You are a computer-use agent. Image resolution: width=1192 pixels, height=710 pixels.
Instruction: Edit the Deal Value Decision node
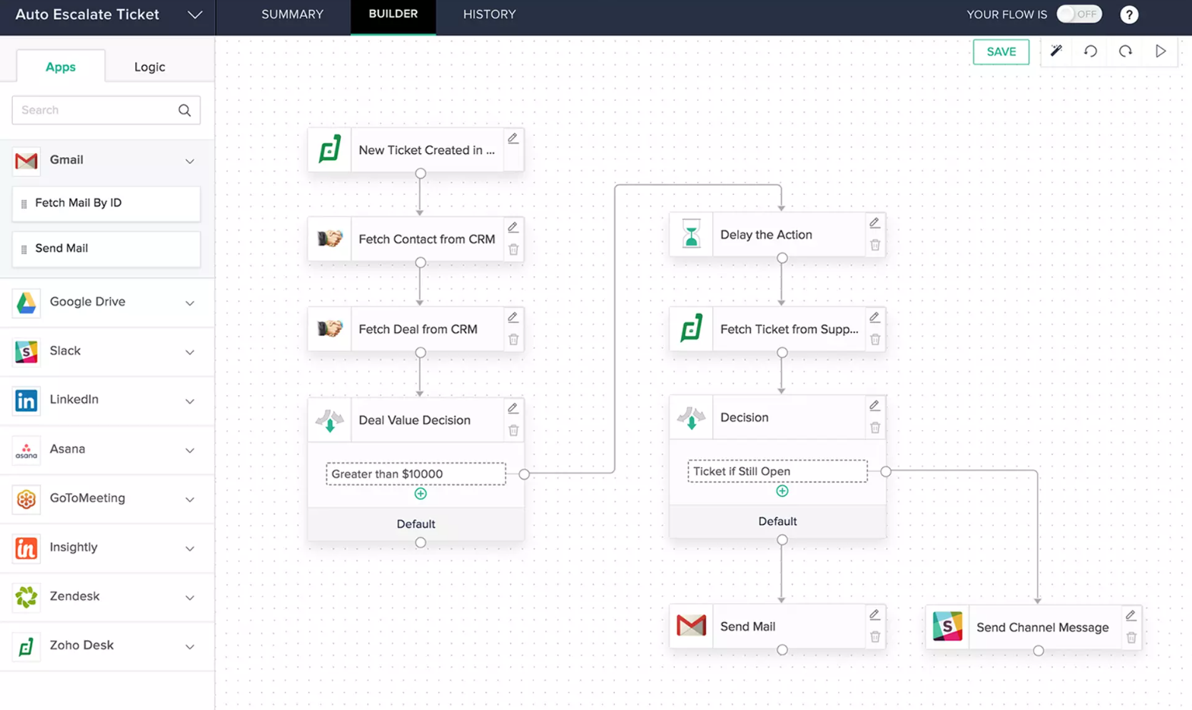(513, 408)
